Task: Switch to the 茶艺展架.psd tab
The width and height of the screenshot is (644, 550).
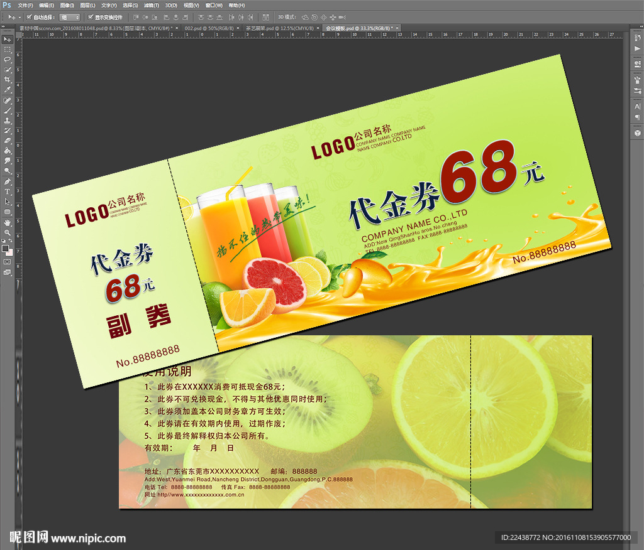Action: pos(266,28)
